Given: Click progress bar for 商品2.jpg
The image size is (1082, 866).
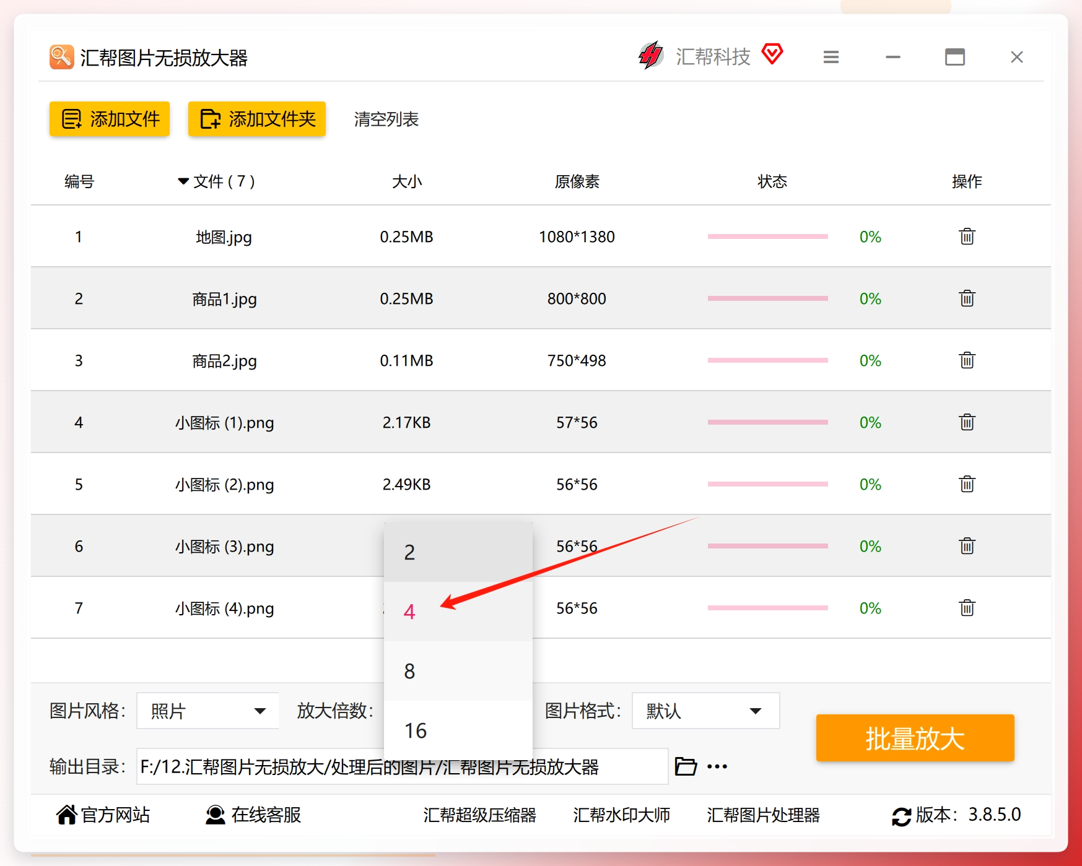Looking at the screenshot, I should click(768, 360).
